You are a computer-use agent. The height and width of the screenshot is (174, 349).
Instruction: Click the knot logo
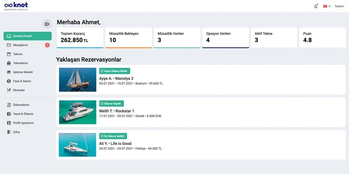click(16, 6)
